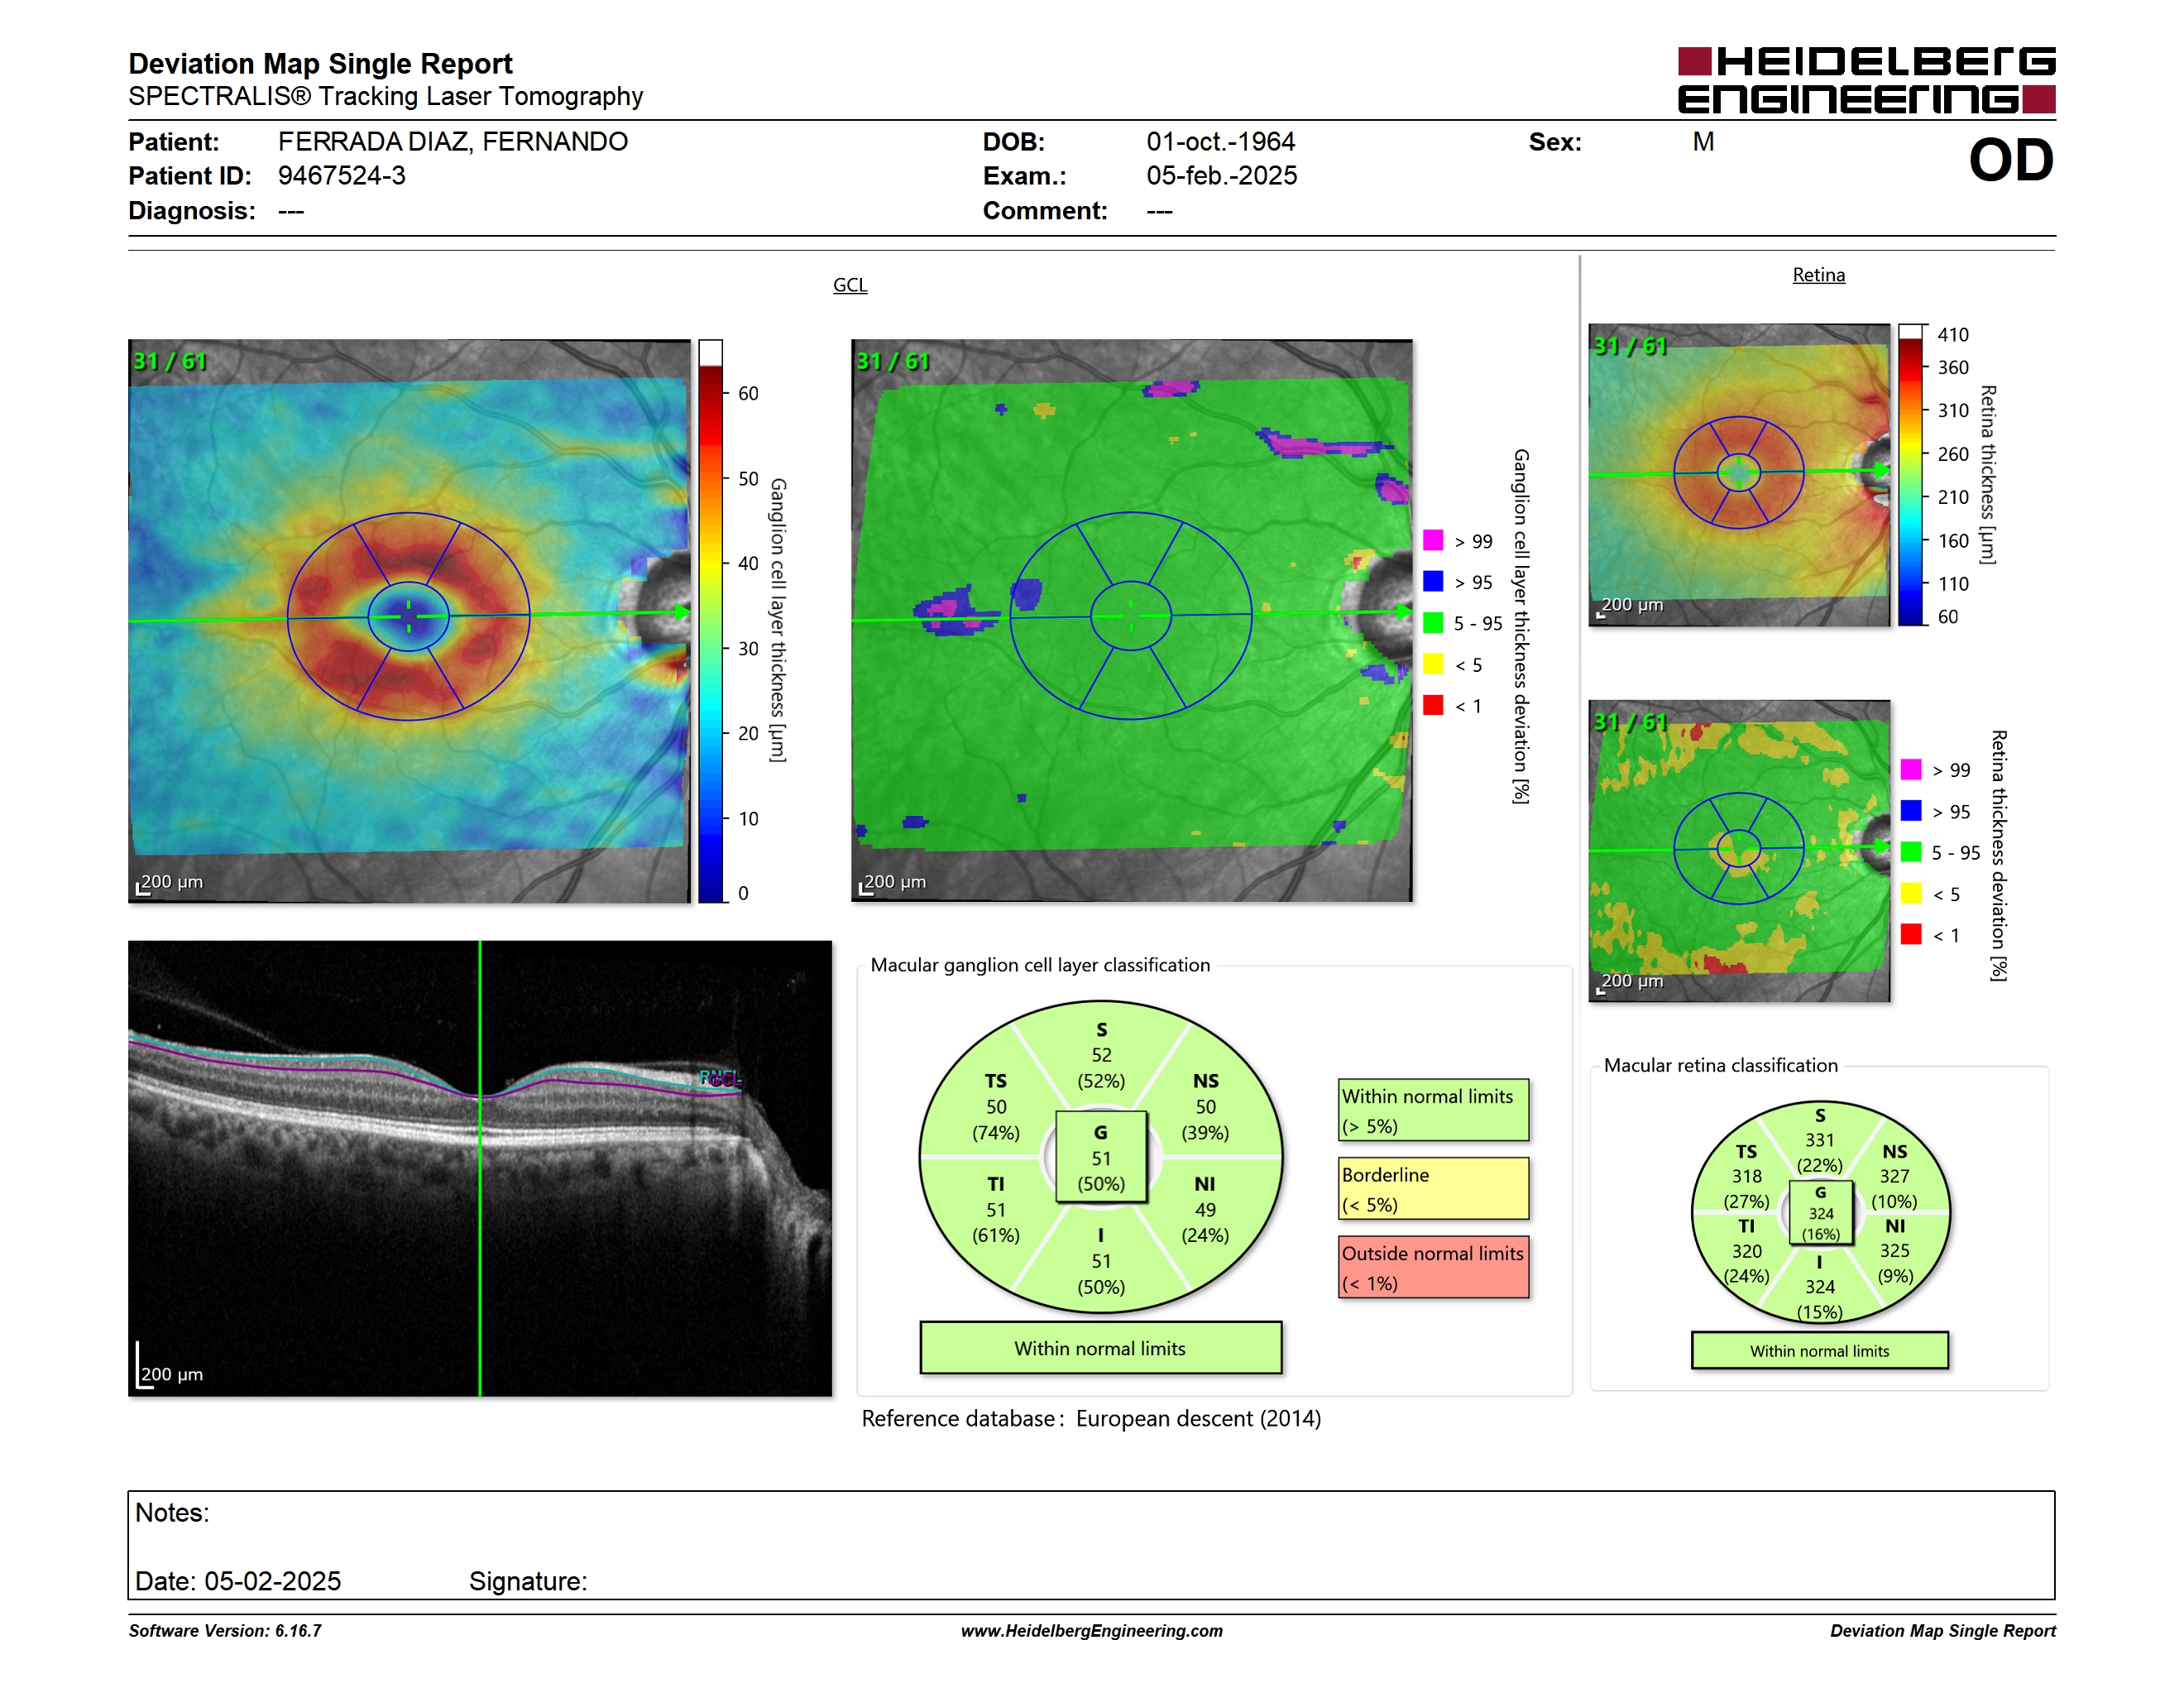Click the green vertical marker on the B-scan
The height and width of the screenshot is (1688, 2184).
[x=480, y=1168]
